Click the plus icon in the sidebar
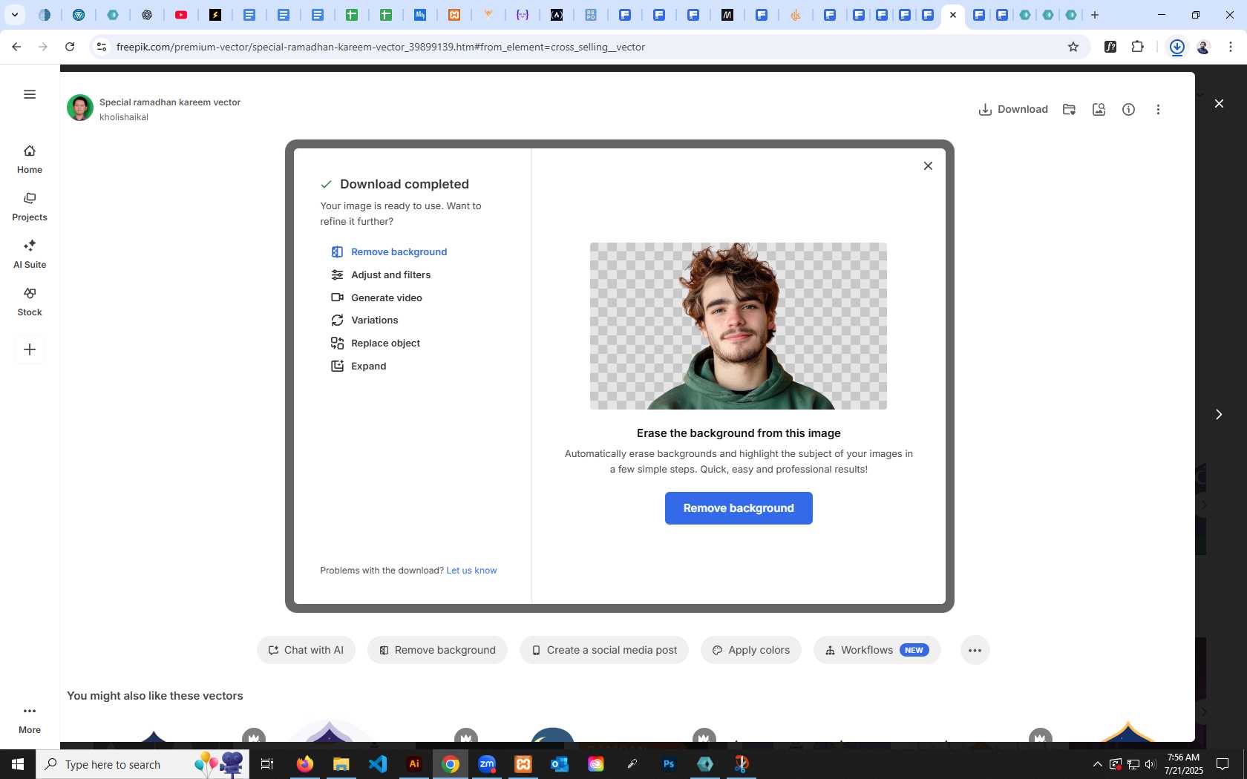Screen dimensions: 1247x779 click(30, 349)
